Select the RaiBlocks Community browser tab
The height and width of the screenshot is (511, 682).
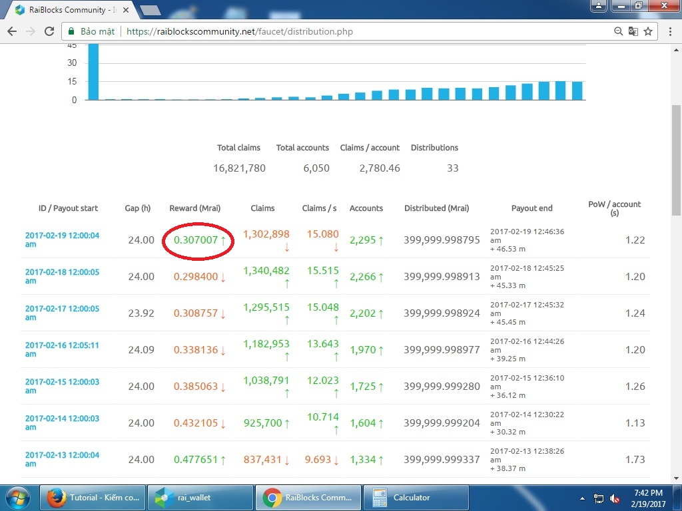point(72,9)
